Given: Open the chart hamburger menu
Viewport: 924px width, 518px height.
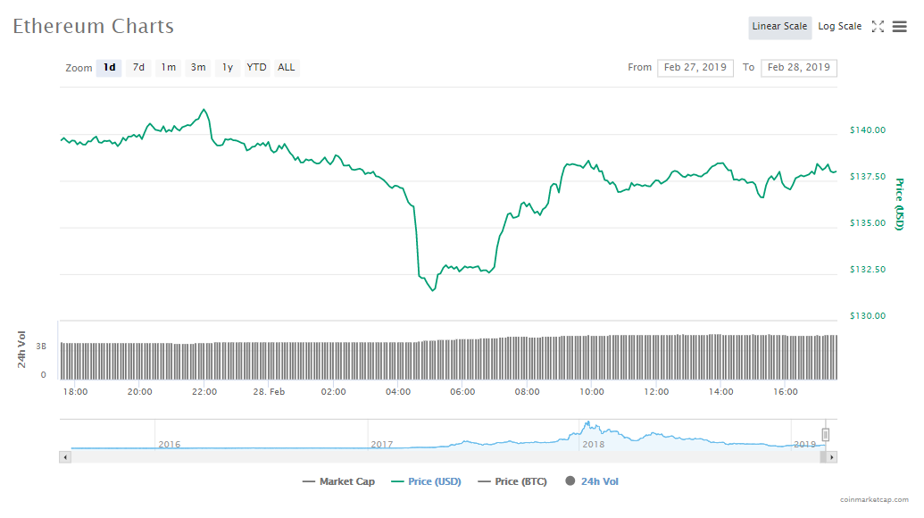Looking at the screenshot, I should (x=899, y=27).
